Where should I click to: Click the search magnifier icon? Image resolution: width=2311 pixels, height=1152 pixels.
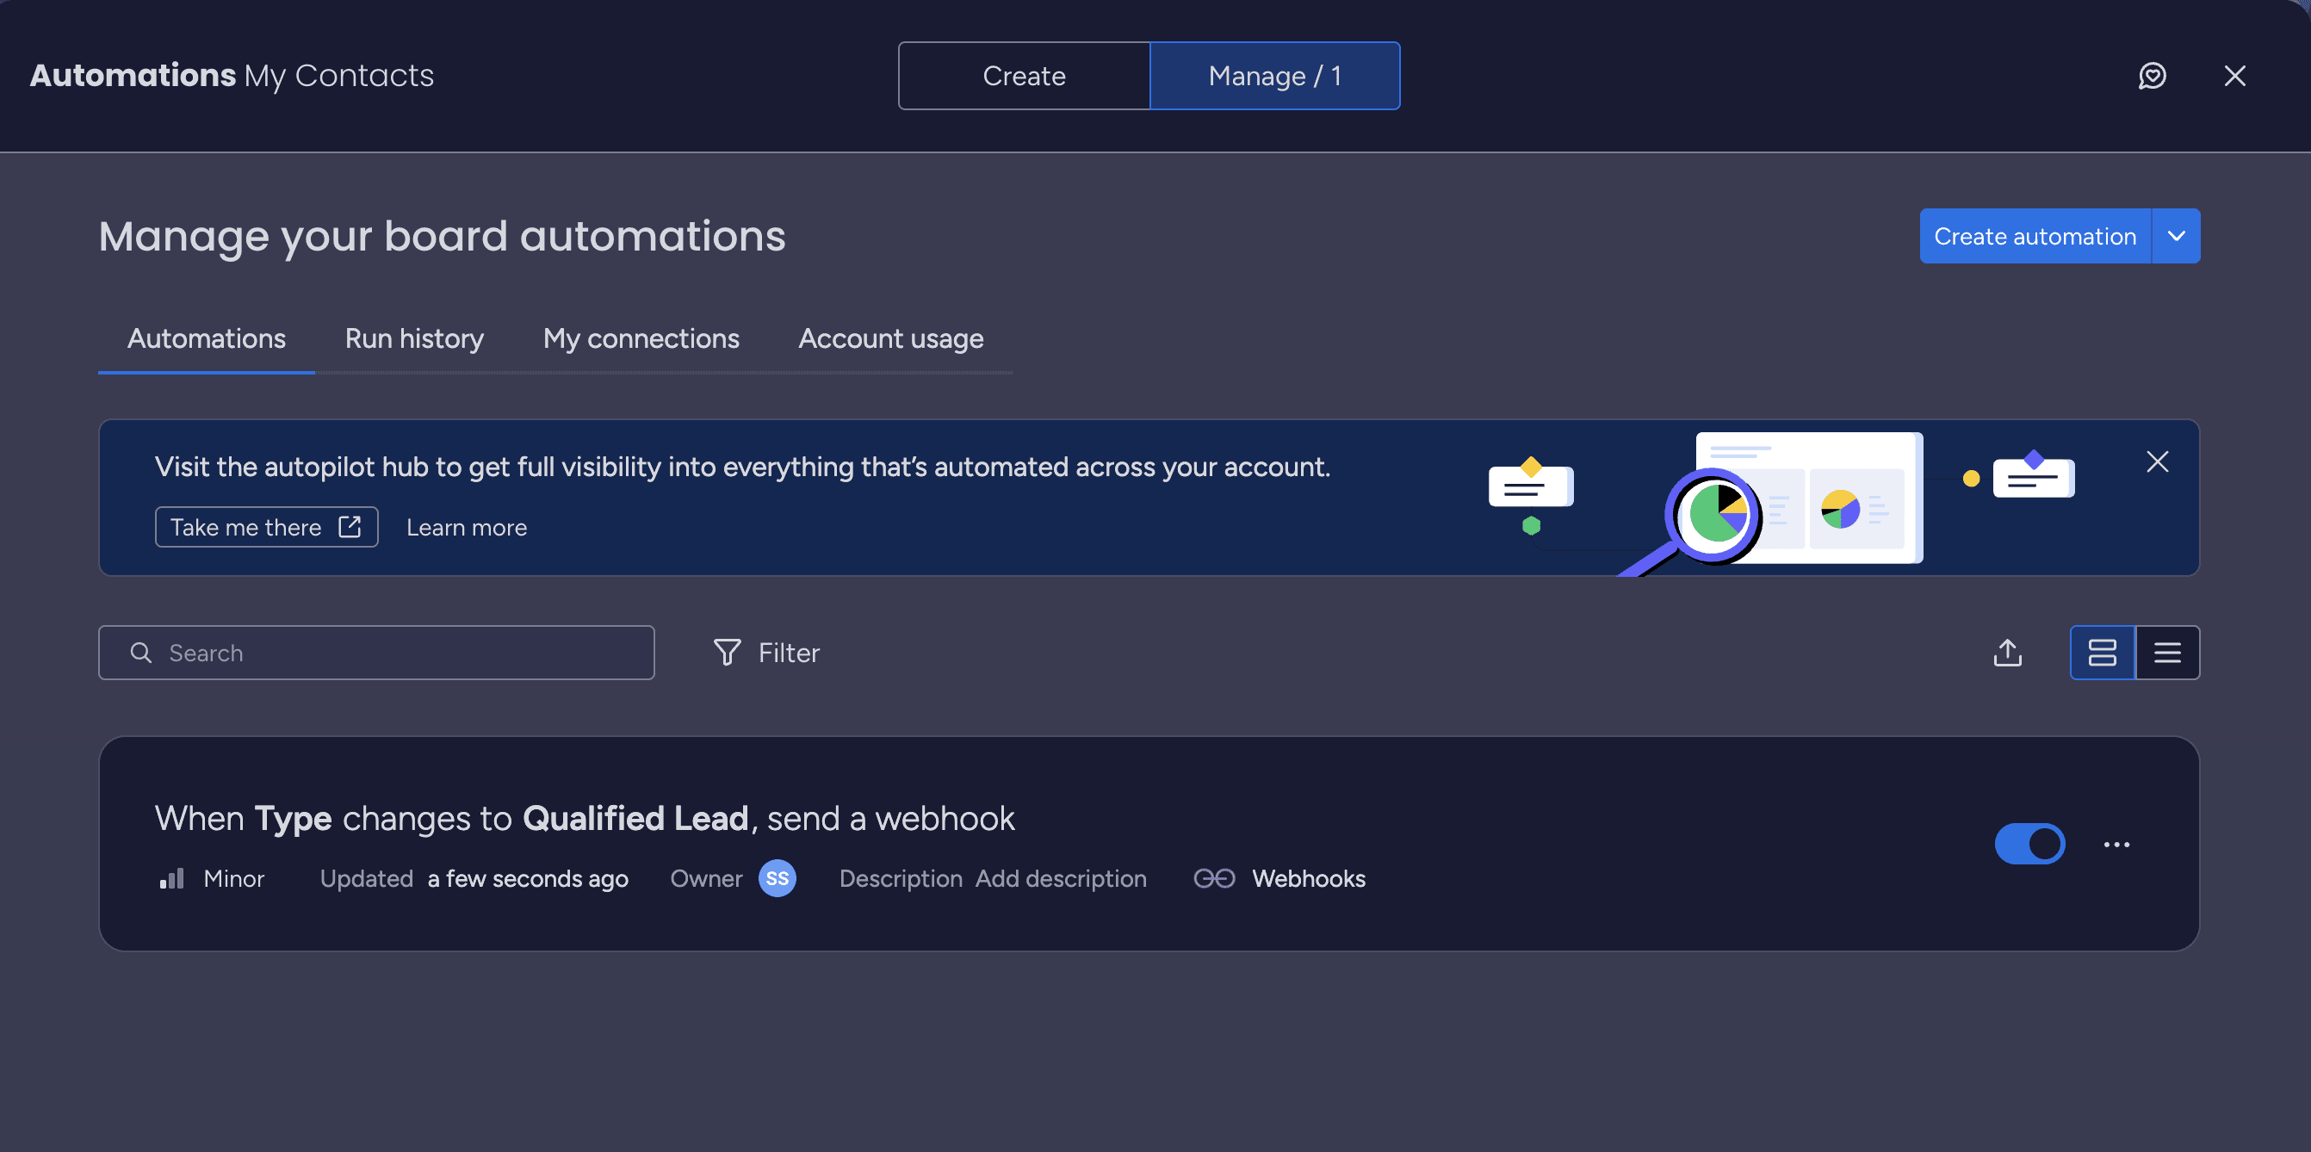pos(141,653)
